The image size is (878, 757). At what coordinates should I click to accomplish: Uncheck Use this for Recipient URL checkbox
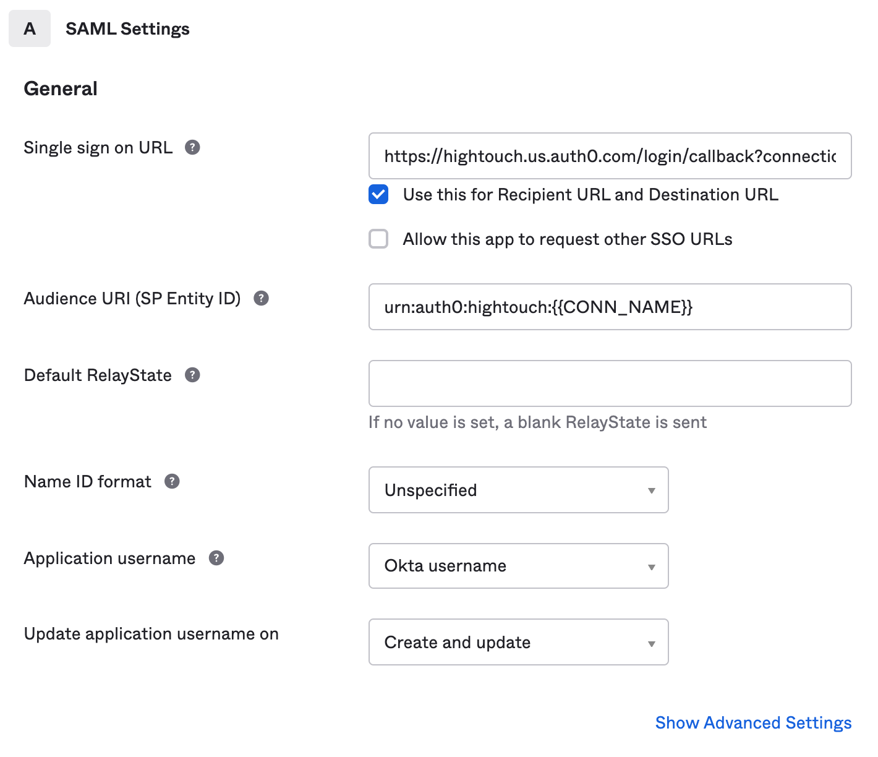pos(378,194)
